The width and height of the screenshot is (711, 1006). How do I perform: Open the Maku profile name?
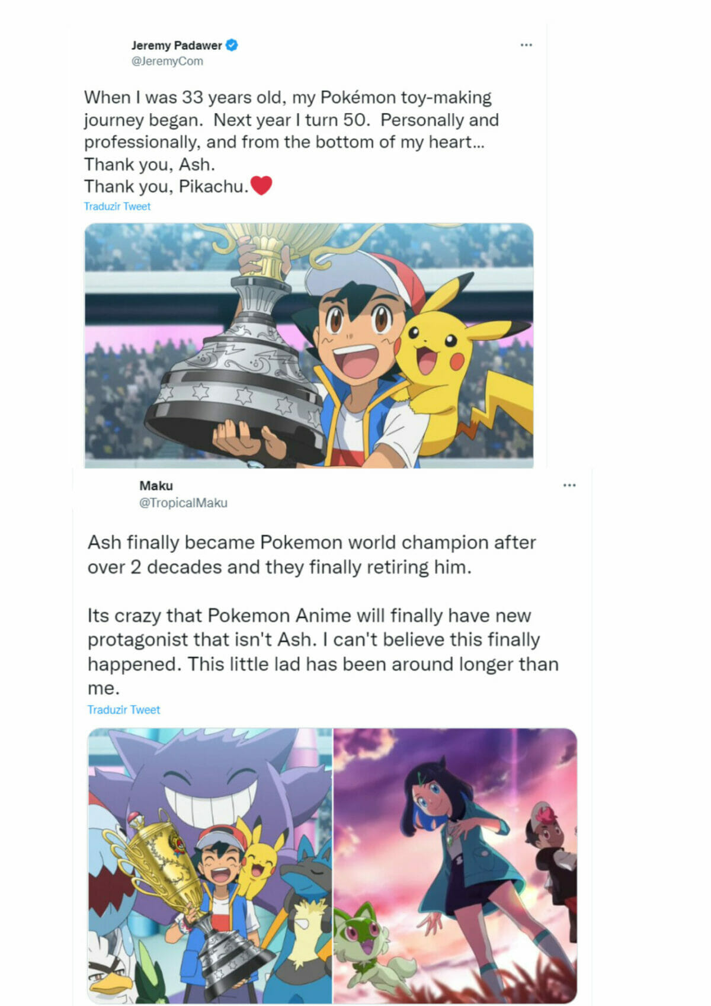(x=156, y=486)
